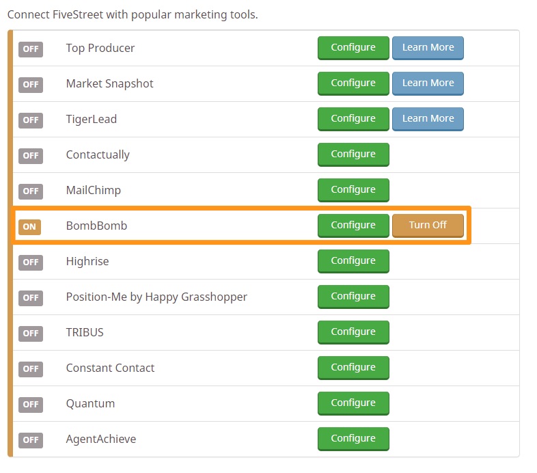Turn Off the BombBomb integration
Viewport: 537px width, 473px height.
point(428,226)
